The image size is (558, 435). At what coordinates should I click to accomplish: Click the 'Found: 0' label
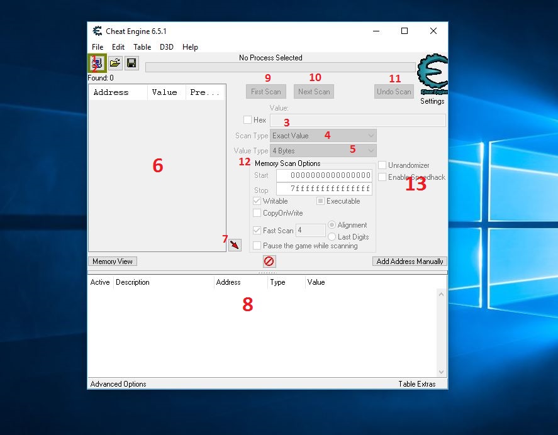101,78
